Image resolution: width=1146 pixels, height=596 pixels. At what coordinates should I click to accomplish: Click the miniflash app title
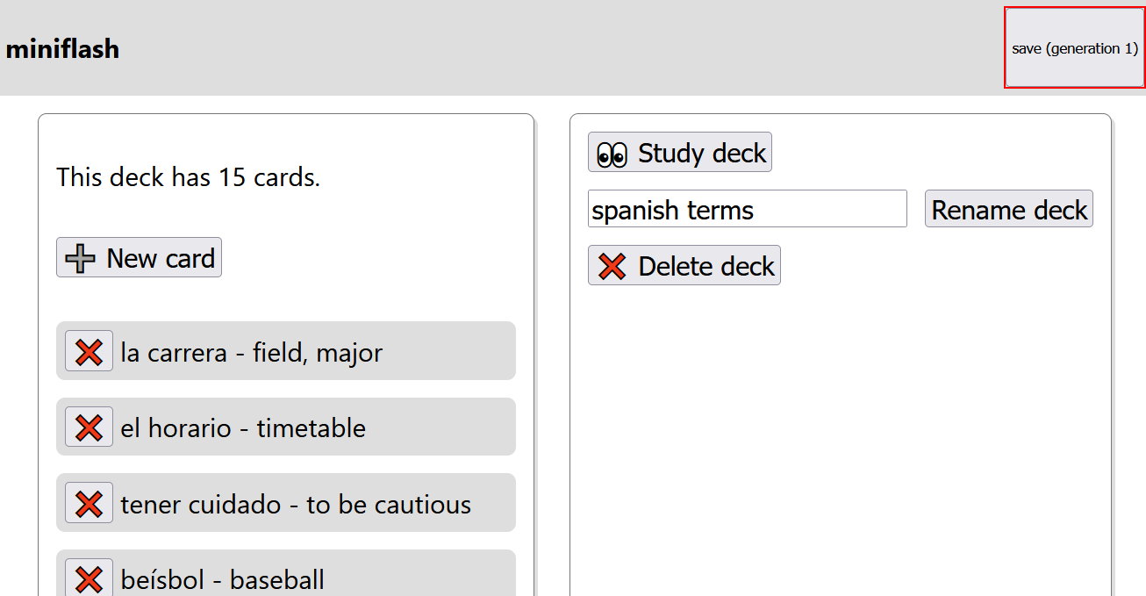tap(62, 49)
